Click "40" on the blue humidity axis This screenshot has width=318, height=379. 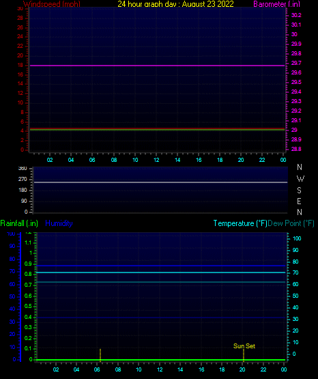coord(12,309)
